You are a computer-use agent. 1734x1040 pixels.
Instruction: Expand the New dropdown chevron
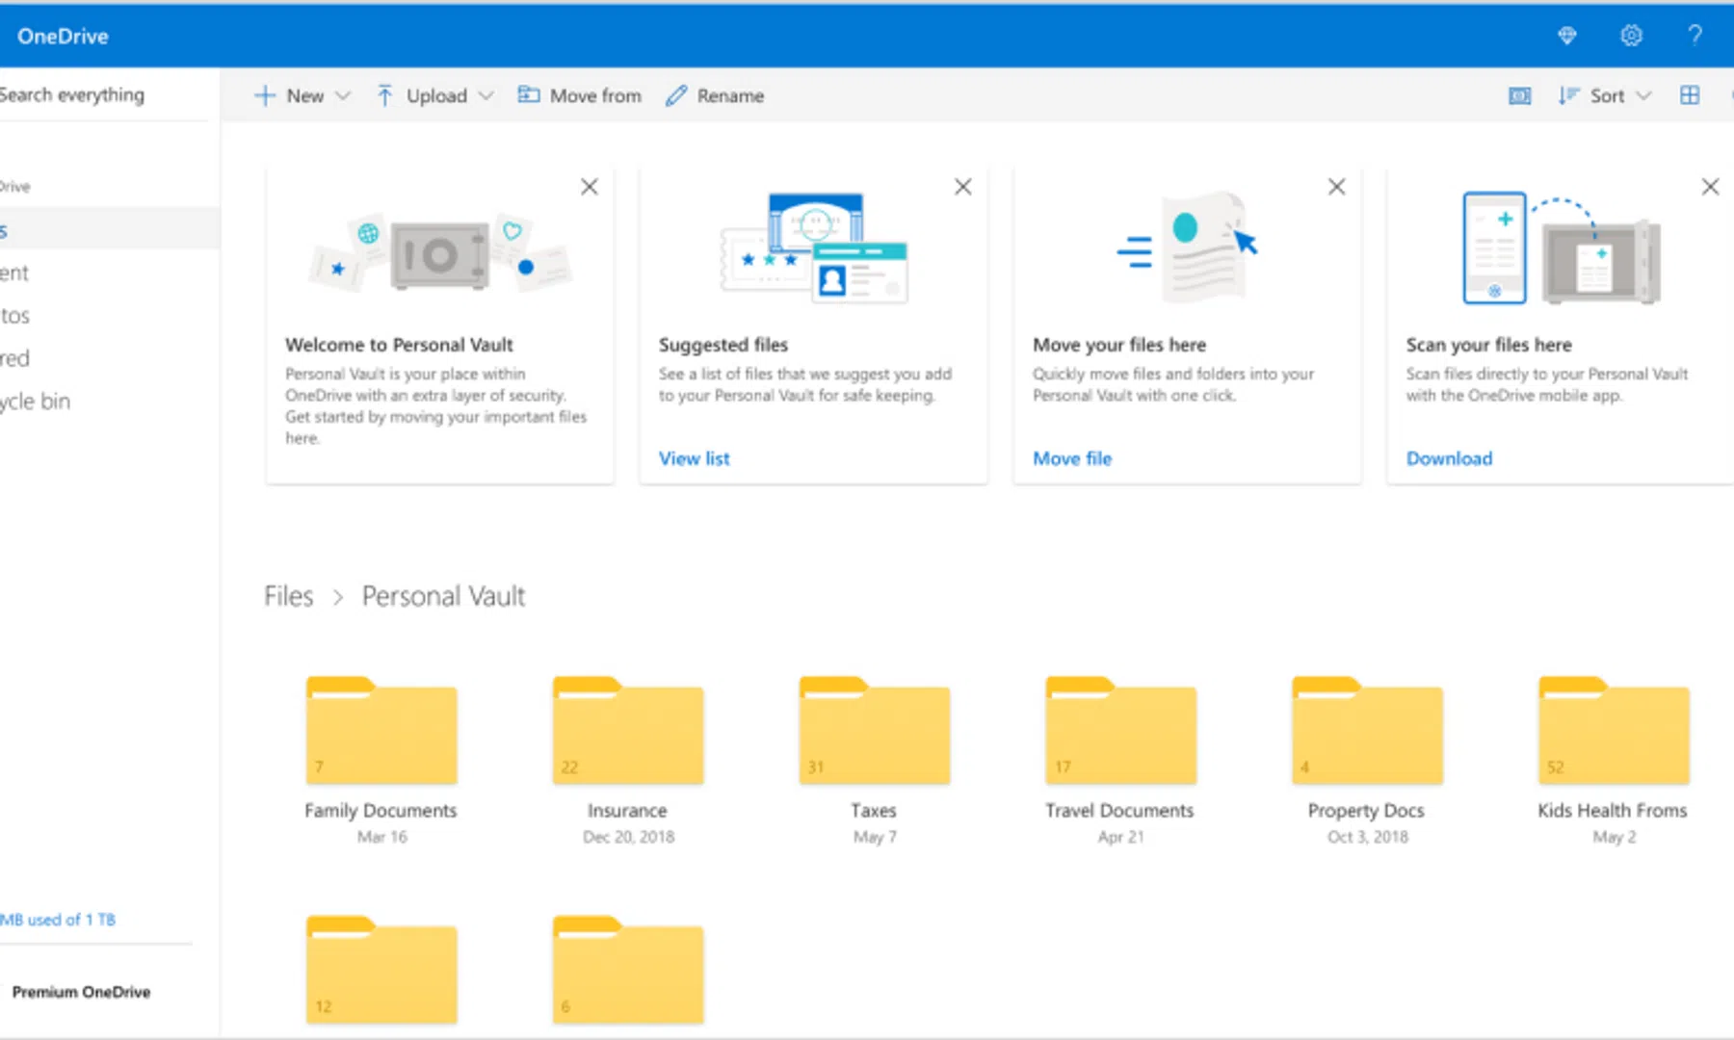pyautogui.click(x=342, y=95)
